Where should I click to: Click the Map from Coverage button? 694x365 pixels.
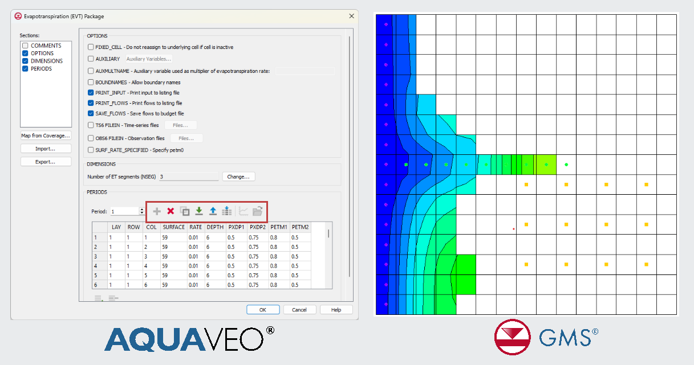coord(46,136)
